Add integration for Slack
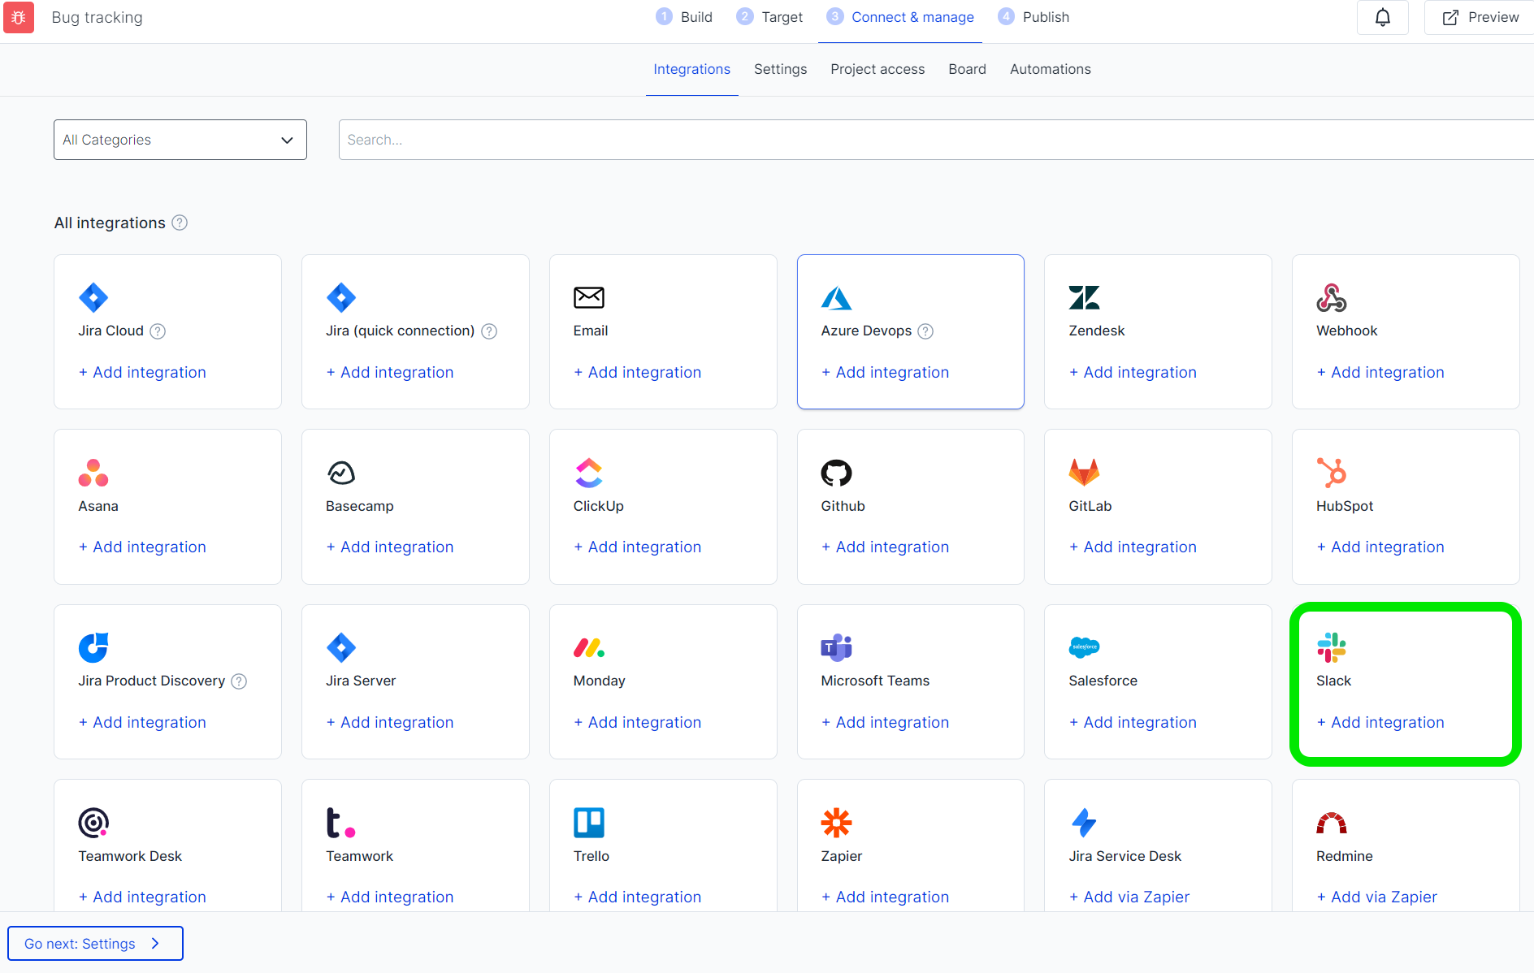Viewport: 1534px width, 973px height. [x=1380, y=722]
